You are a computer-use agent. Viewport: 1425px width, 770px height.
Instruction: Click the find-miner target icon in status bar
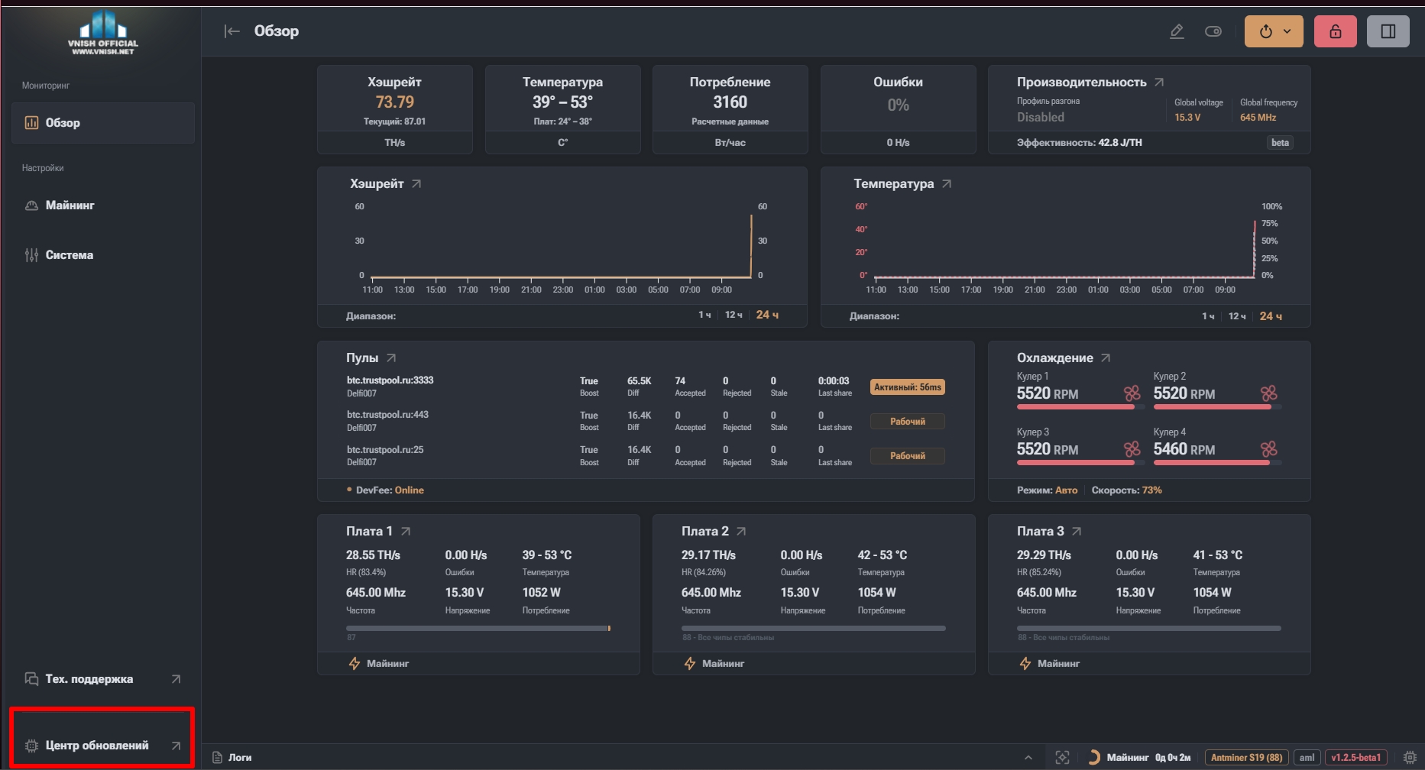[x=1062, y=758]
